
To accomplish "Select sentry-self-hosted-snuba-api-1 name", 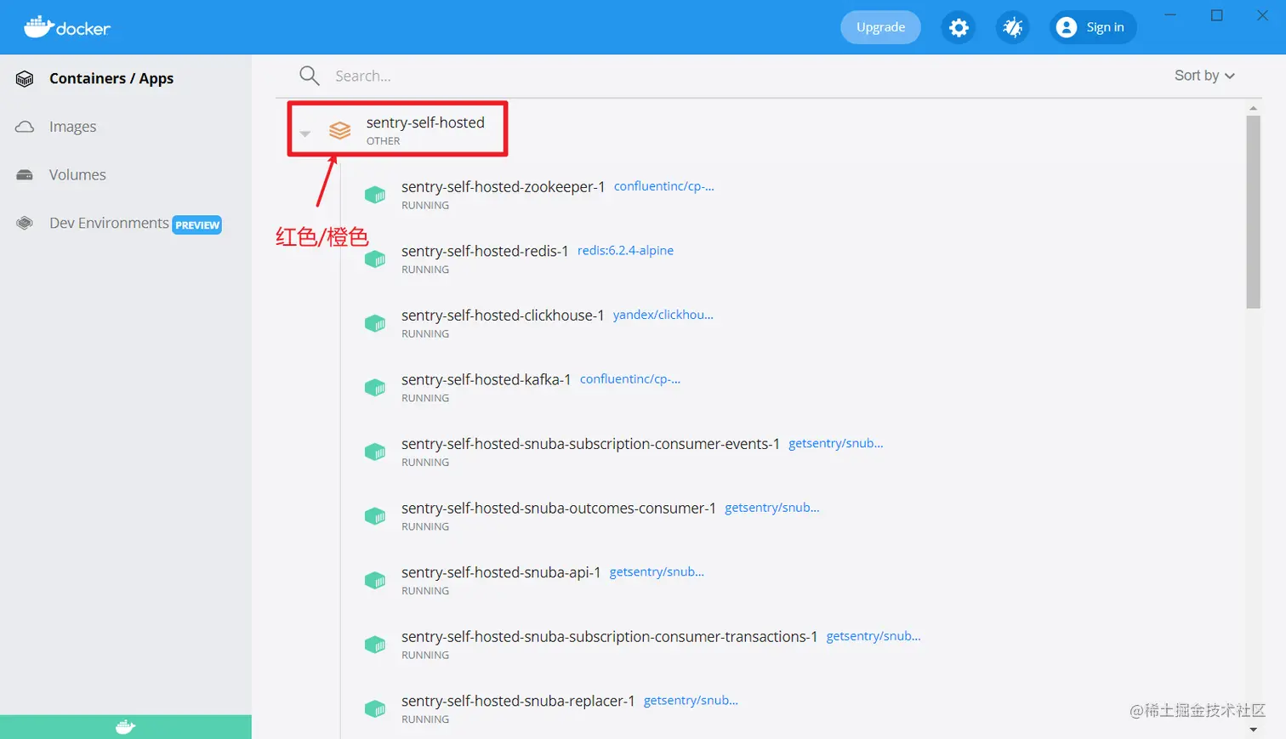I will [501, 572].
